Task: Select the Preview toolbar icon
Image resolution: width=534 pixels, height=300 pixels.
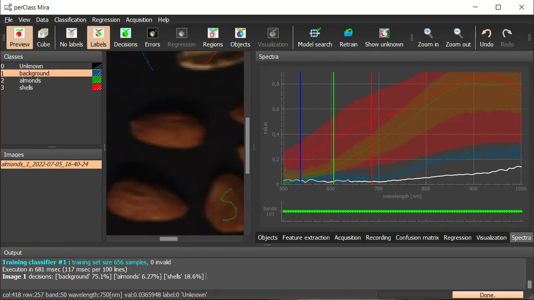Action: (x=20, y=37)
